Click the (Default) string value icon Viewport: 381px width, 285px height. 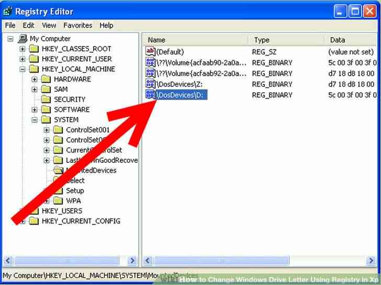[x=150, y=51]
